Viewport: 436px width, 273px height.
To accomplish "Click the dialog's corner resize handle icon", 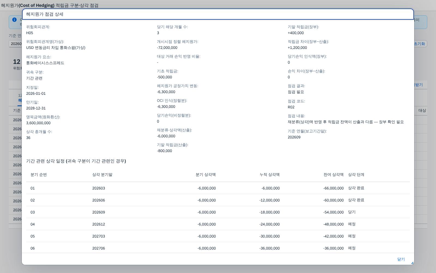I will pos(412,263).
